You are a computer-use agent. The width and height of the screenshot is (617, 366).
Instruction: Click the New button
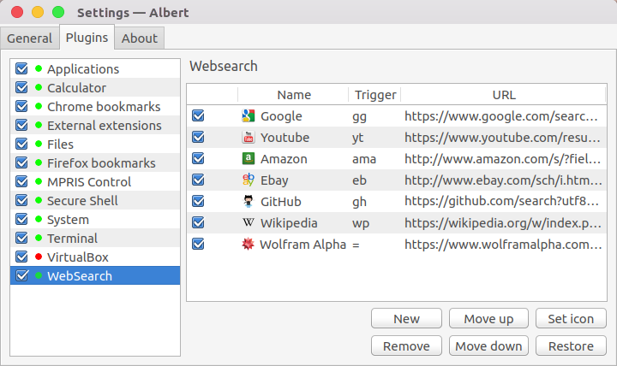(x=406, y=318)
